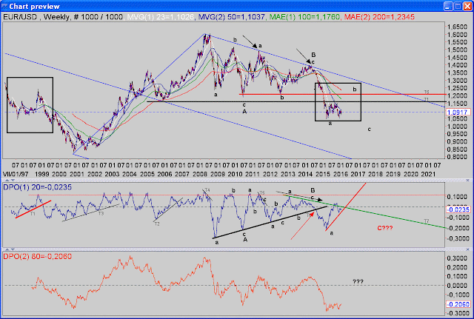This screenshot has height=319, width=474.
Task: Minimize the Chart preview window
Action: coord(448,6)
